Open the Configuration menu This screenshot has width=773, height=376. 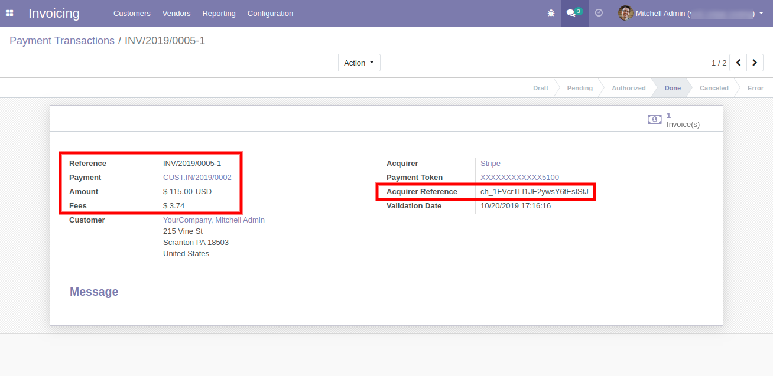coord(270,13)
